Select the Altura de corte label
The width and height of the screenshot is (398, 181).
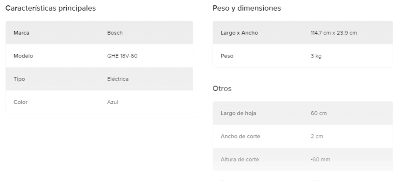tap(239, 159)
